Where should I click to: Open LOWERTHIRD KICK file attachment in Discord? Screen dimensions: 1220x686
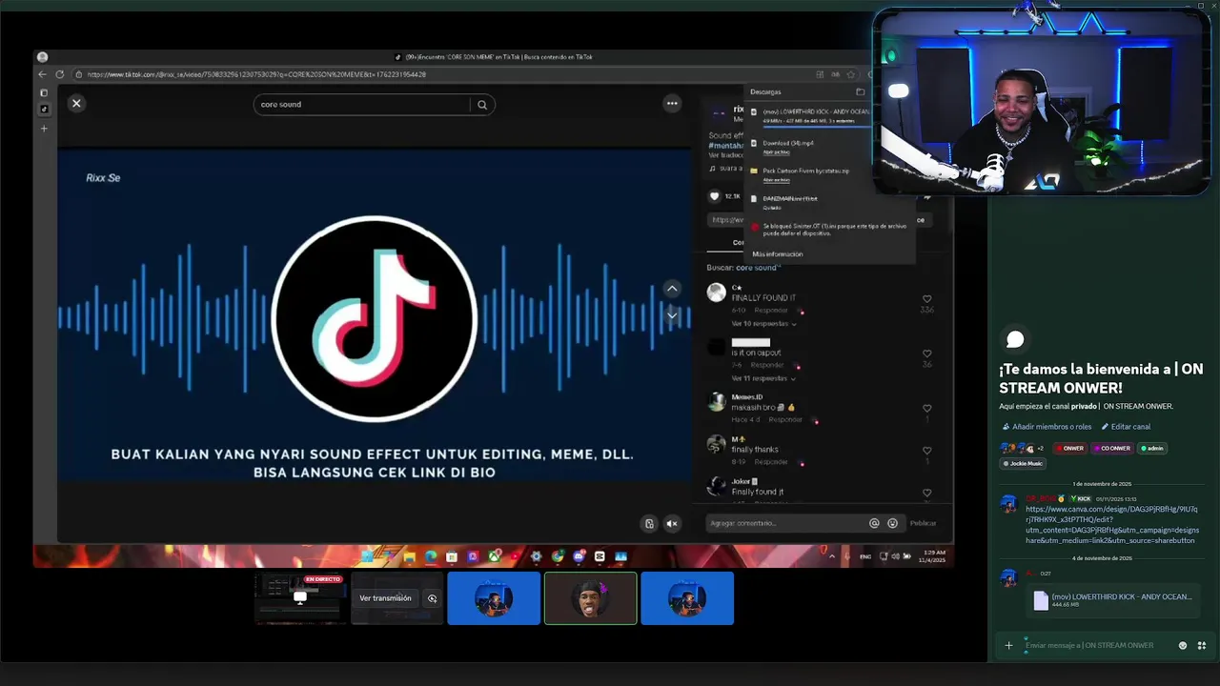[x=1111, y=600]
